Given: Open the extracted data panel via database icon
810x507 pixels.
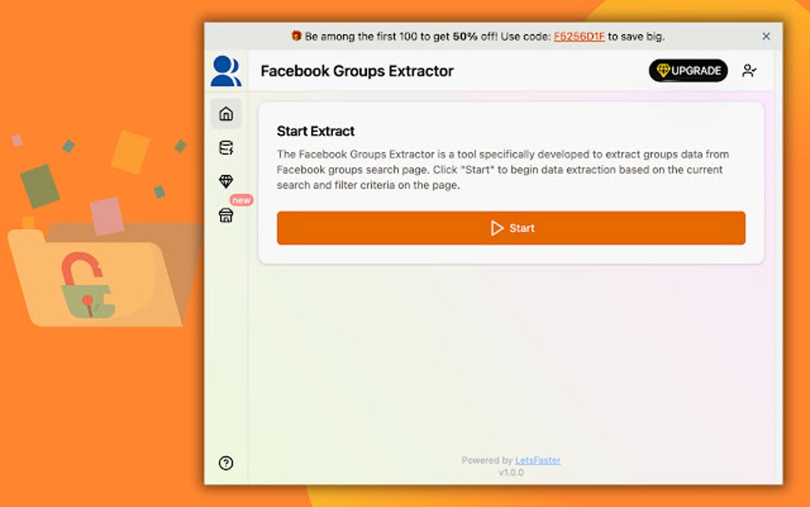Looking at the screenshot, I should (226, 147).
